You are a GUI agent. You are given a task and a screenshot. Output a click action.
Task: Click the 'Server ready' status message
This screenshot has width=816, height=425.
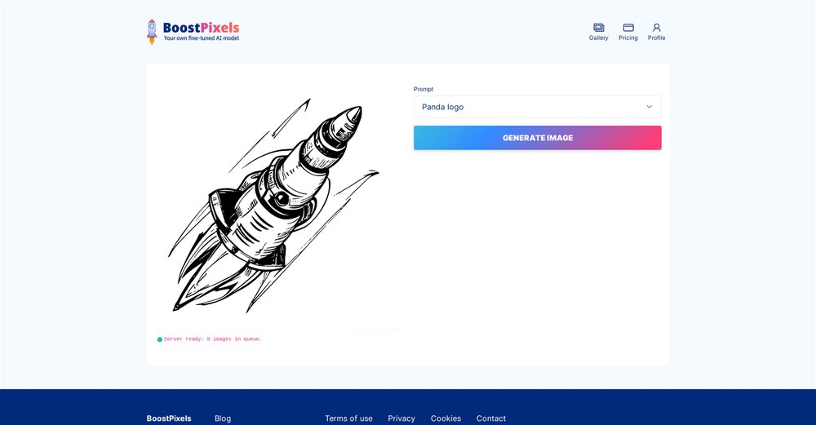pos(213,339)
